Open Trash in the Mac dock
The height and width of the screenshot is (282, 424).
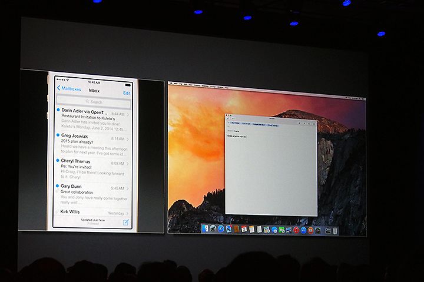tap(335, 231)
